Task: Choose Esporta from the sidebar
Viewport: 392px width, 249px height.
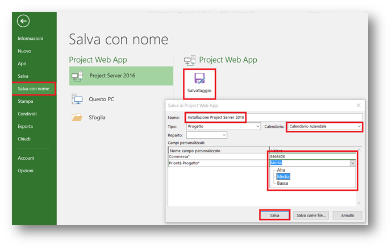Action: pyautogui.click(x=25, y=126)
